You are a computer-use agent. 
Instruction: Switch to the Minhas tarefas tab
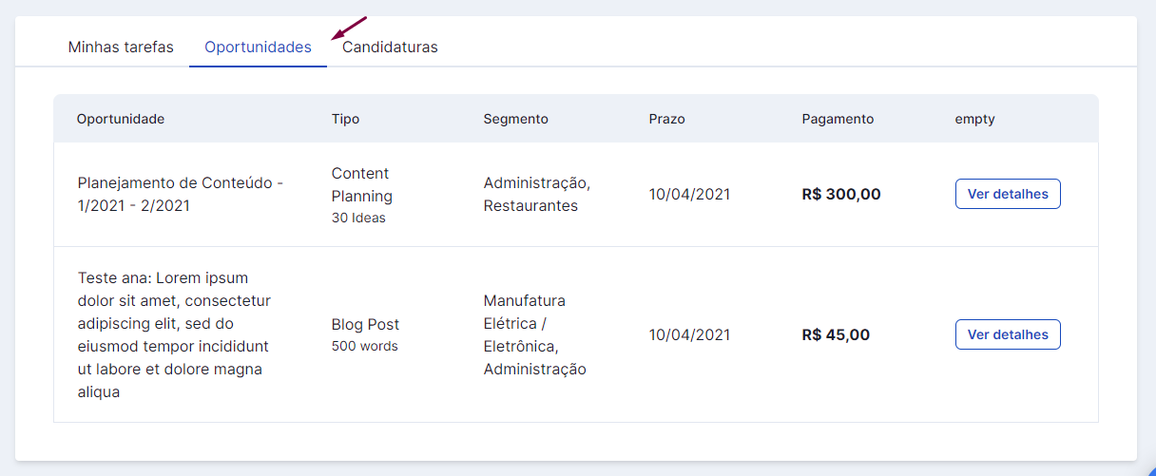[121, 47]
